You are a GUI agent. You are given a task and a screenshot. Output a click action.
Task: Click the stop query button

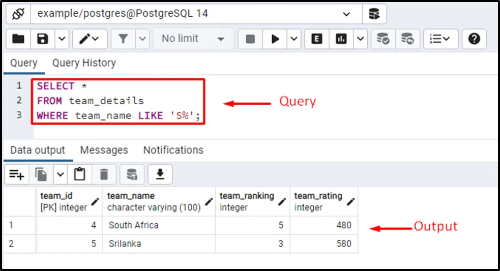[x=250, y=39]
